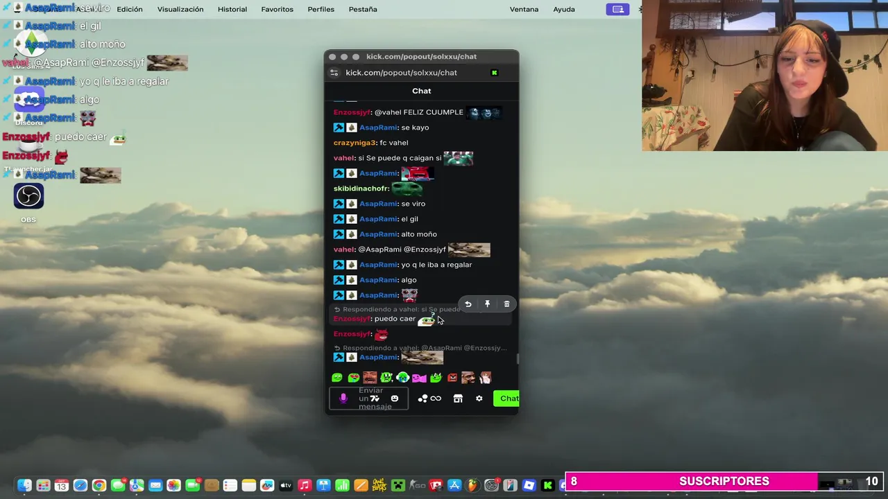Screen dimensions: 888x499
Task: Click the 'el gil' message text
Action: click(x=409, y=219)
